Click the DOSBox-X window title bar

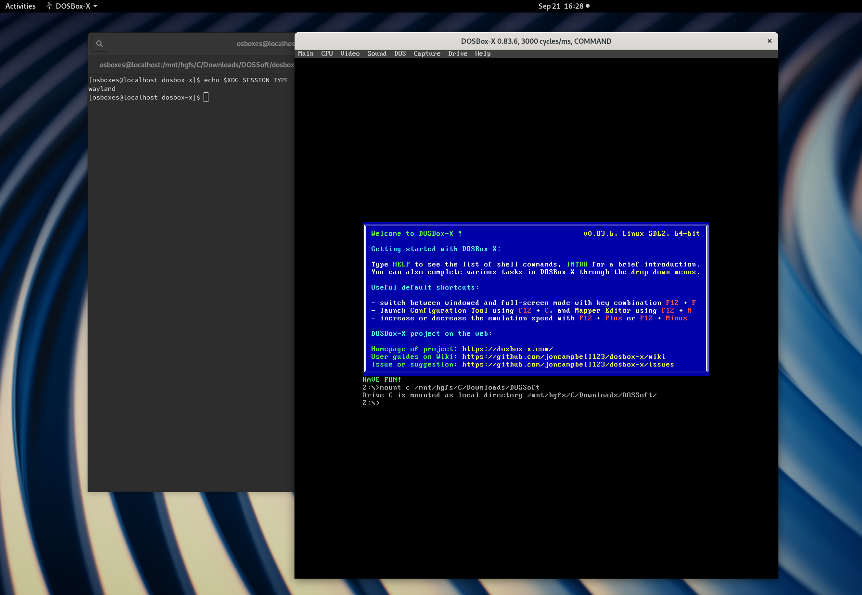[536, 41]
